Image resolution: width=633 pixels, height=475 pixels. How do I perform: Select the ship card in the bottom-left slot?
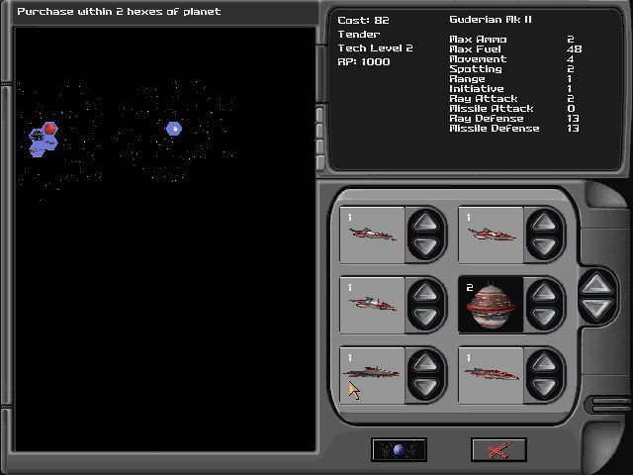(x=372, y=375)
